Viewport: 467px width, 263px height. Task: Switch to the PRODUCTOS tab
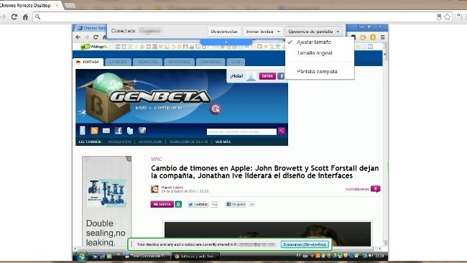pos(148,62)
